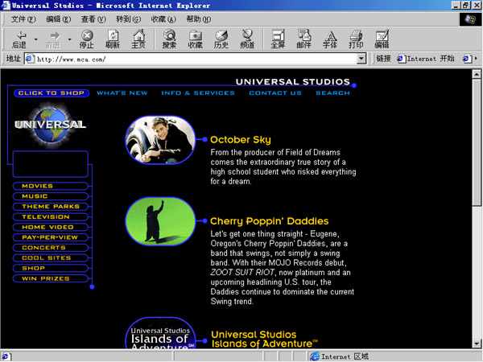Click the Internet 开始 links bar item
The width and height of the screenshot is (483, 362).
tap(426, 59)
